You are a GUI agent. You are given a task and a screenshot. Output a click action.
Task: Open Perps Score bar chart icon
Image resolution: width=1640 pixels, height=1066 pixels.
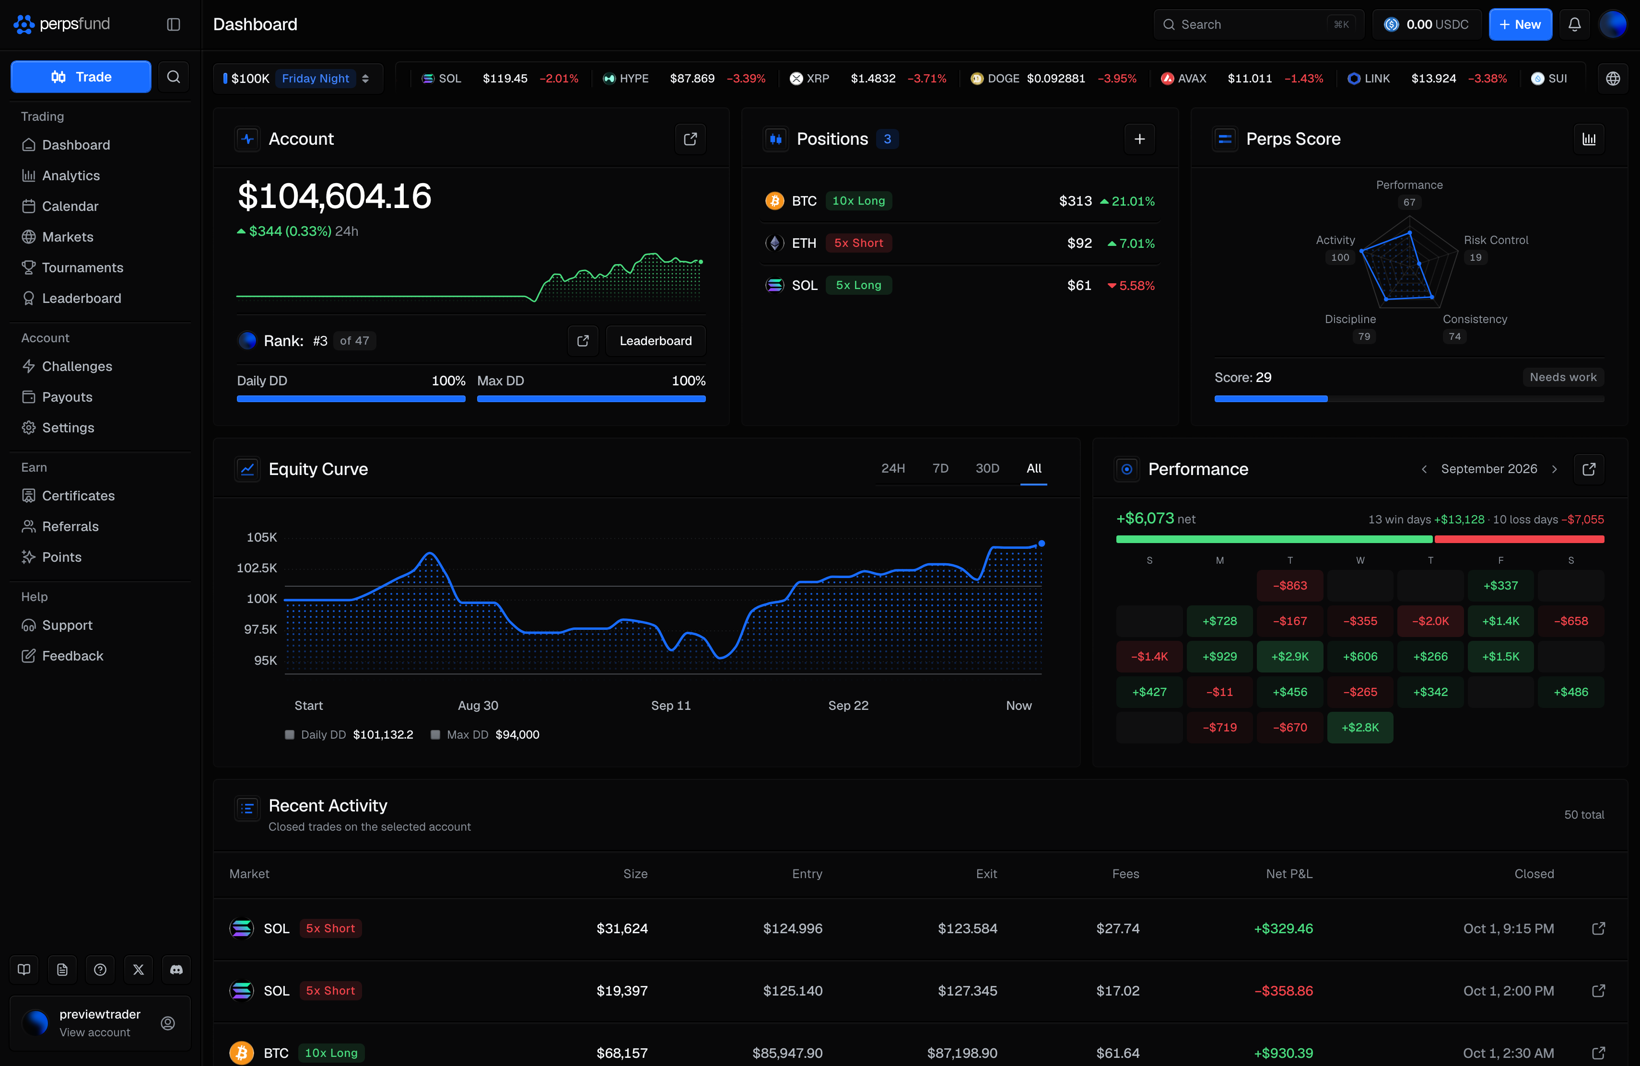1589,139
